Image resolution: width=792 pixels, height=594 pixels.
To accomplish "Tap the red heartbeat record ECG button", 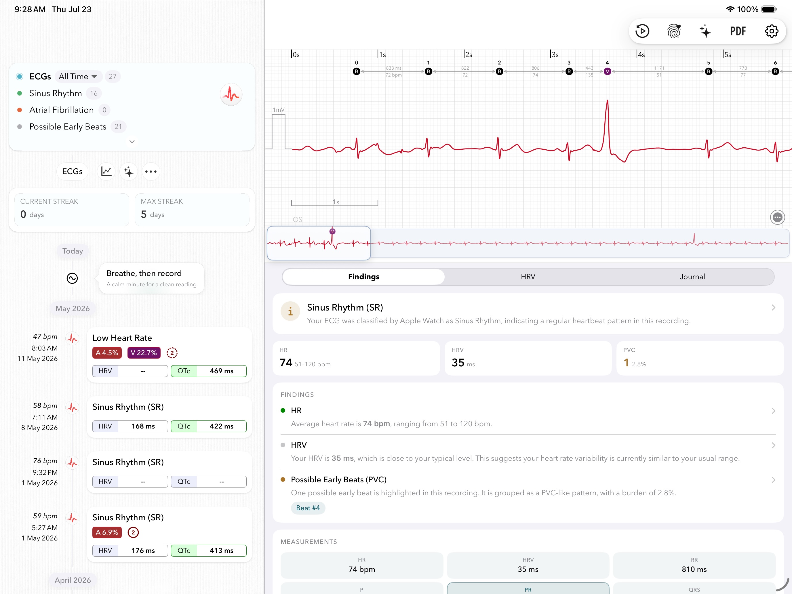I will point(231,94).
